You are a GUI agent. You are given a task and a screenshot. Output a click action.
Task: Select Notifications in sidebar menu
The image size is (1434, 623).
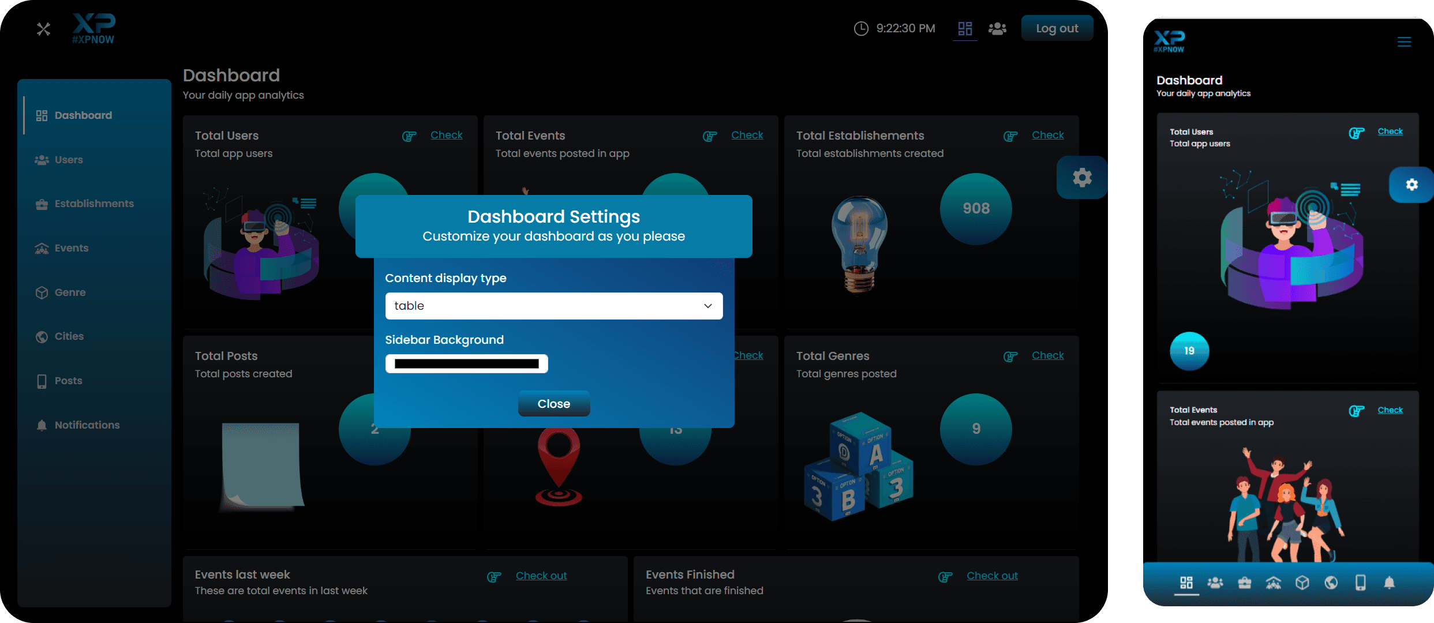pyautogui.click(x=87, y=425)
